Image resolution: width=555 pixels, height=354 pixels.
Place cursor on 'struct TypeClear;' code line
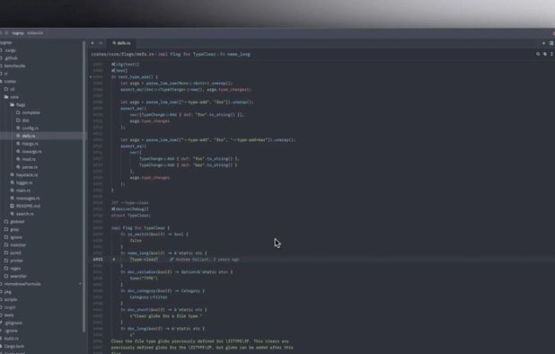coord(131,216)
